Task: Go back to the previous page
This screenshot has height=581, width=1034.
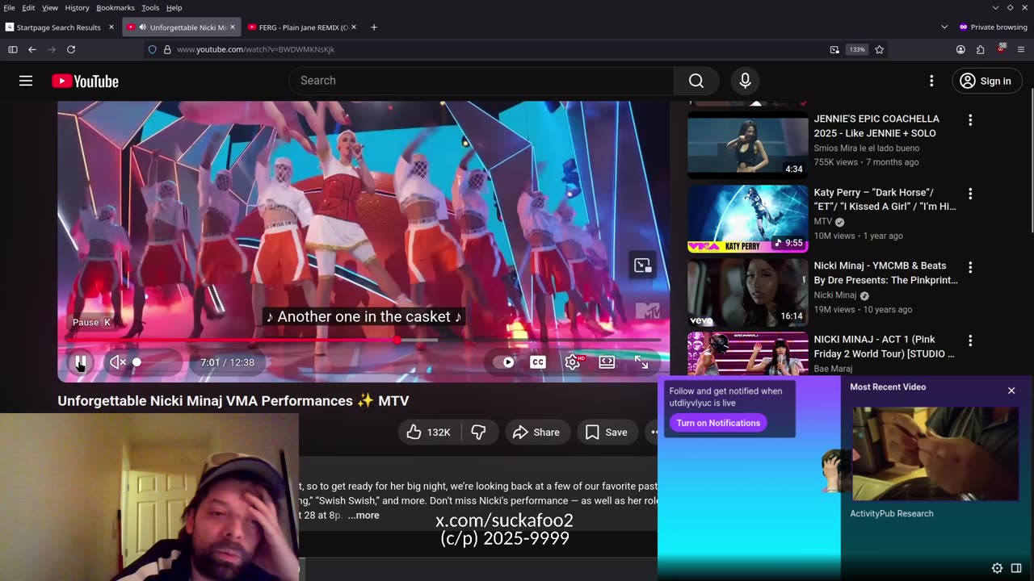Action: (x=32, y=49)
